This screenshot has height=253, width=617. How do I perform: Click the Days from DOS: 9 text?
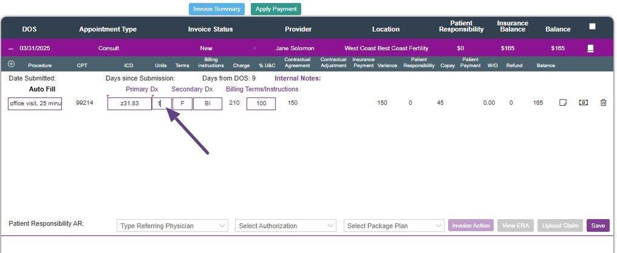point(229,78)
